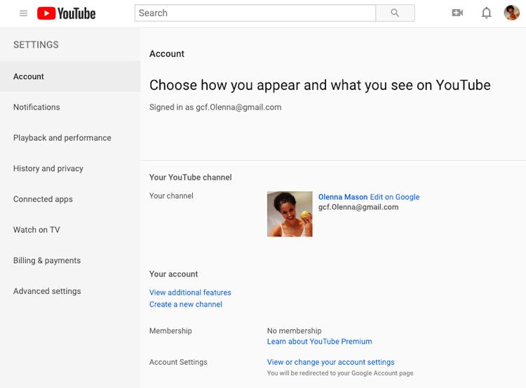Click the Edit on Google link

(395, 197)
